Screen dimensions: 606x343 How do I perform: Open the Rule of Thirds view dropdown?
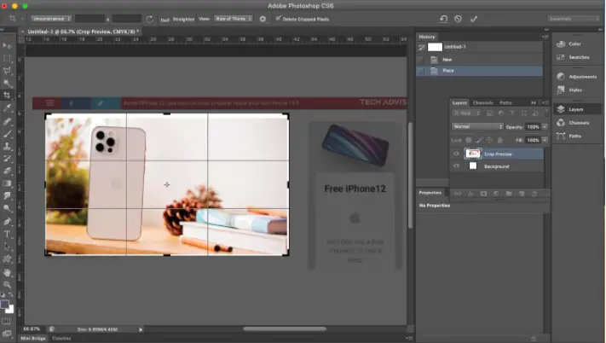pos(233,19)
